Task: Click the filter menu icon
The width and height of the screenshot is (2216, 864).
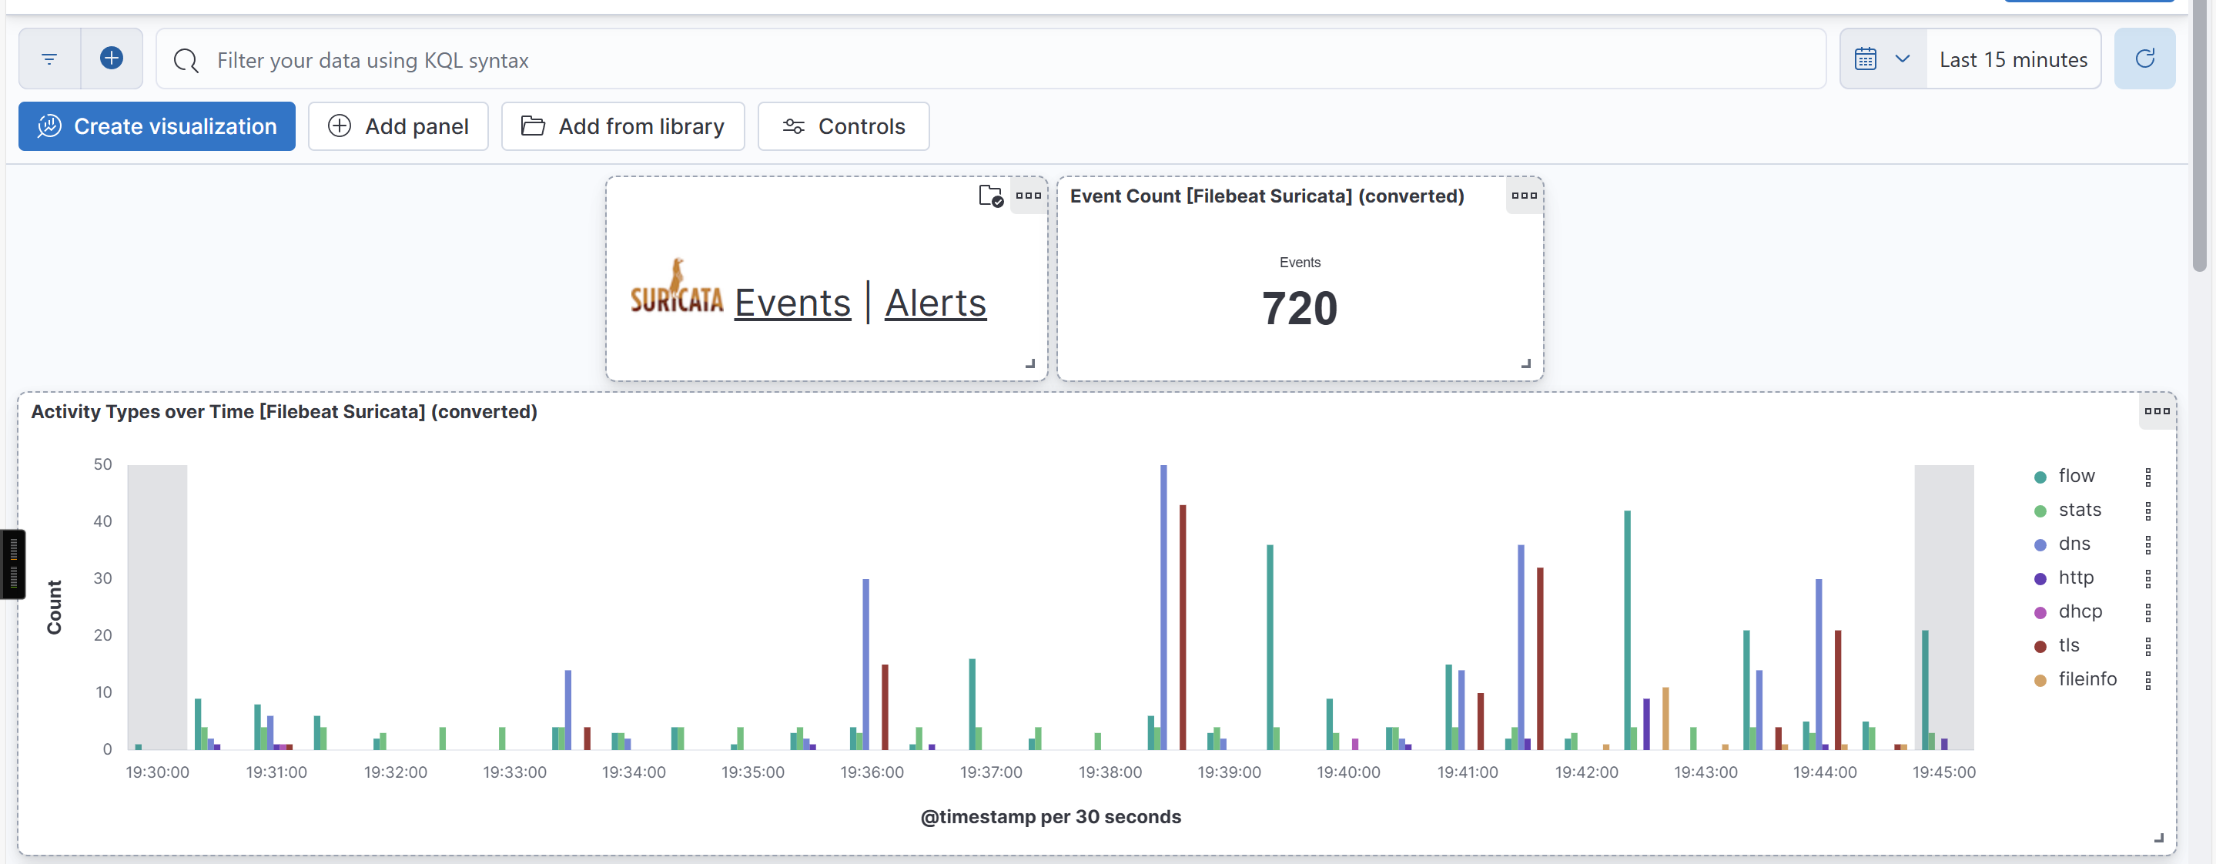Action: click(x=49, y=59)
